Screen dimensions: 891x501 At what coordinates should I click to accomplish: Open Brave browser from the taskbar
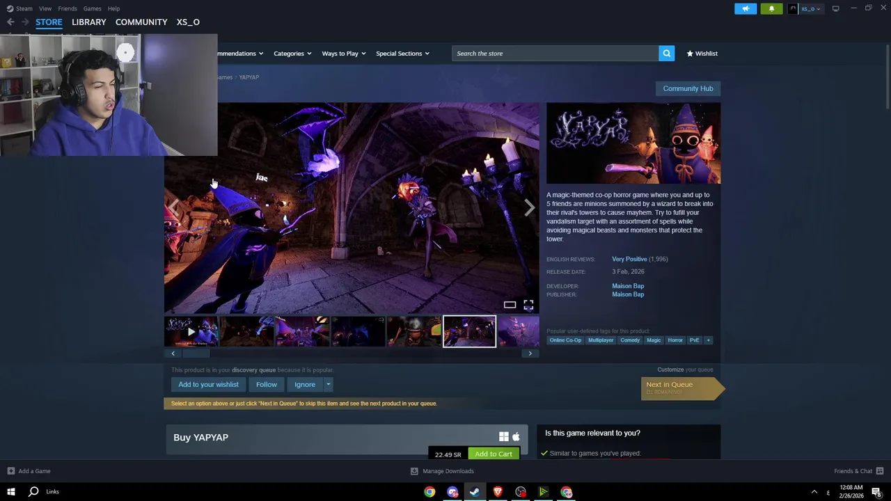coord(498,492)
